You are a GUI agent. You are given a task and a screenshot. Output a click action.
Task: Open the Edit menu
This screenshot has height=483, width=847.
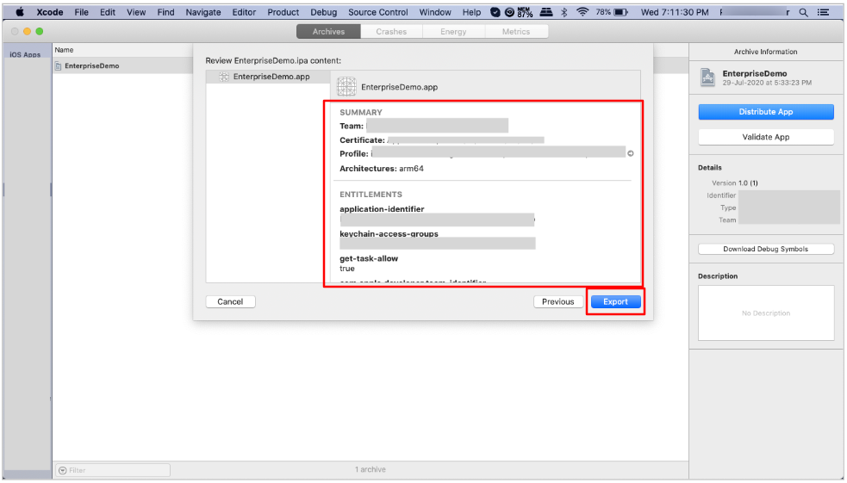(108, 12)
